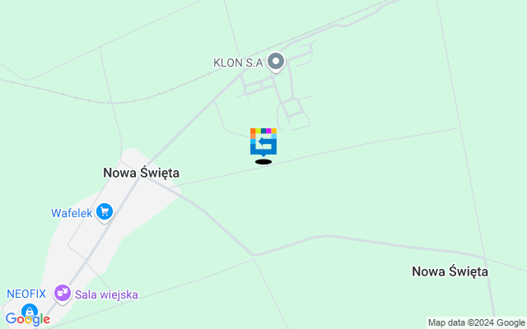Select the Wafelek store label
The width and height of the screenshot is (527, 329).
[x=72, y=213]
